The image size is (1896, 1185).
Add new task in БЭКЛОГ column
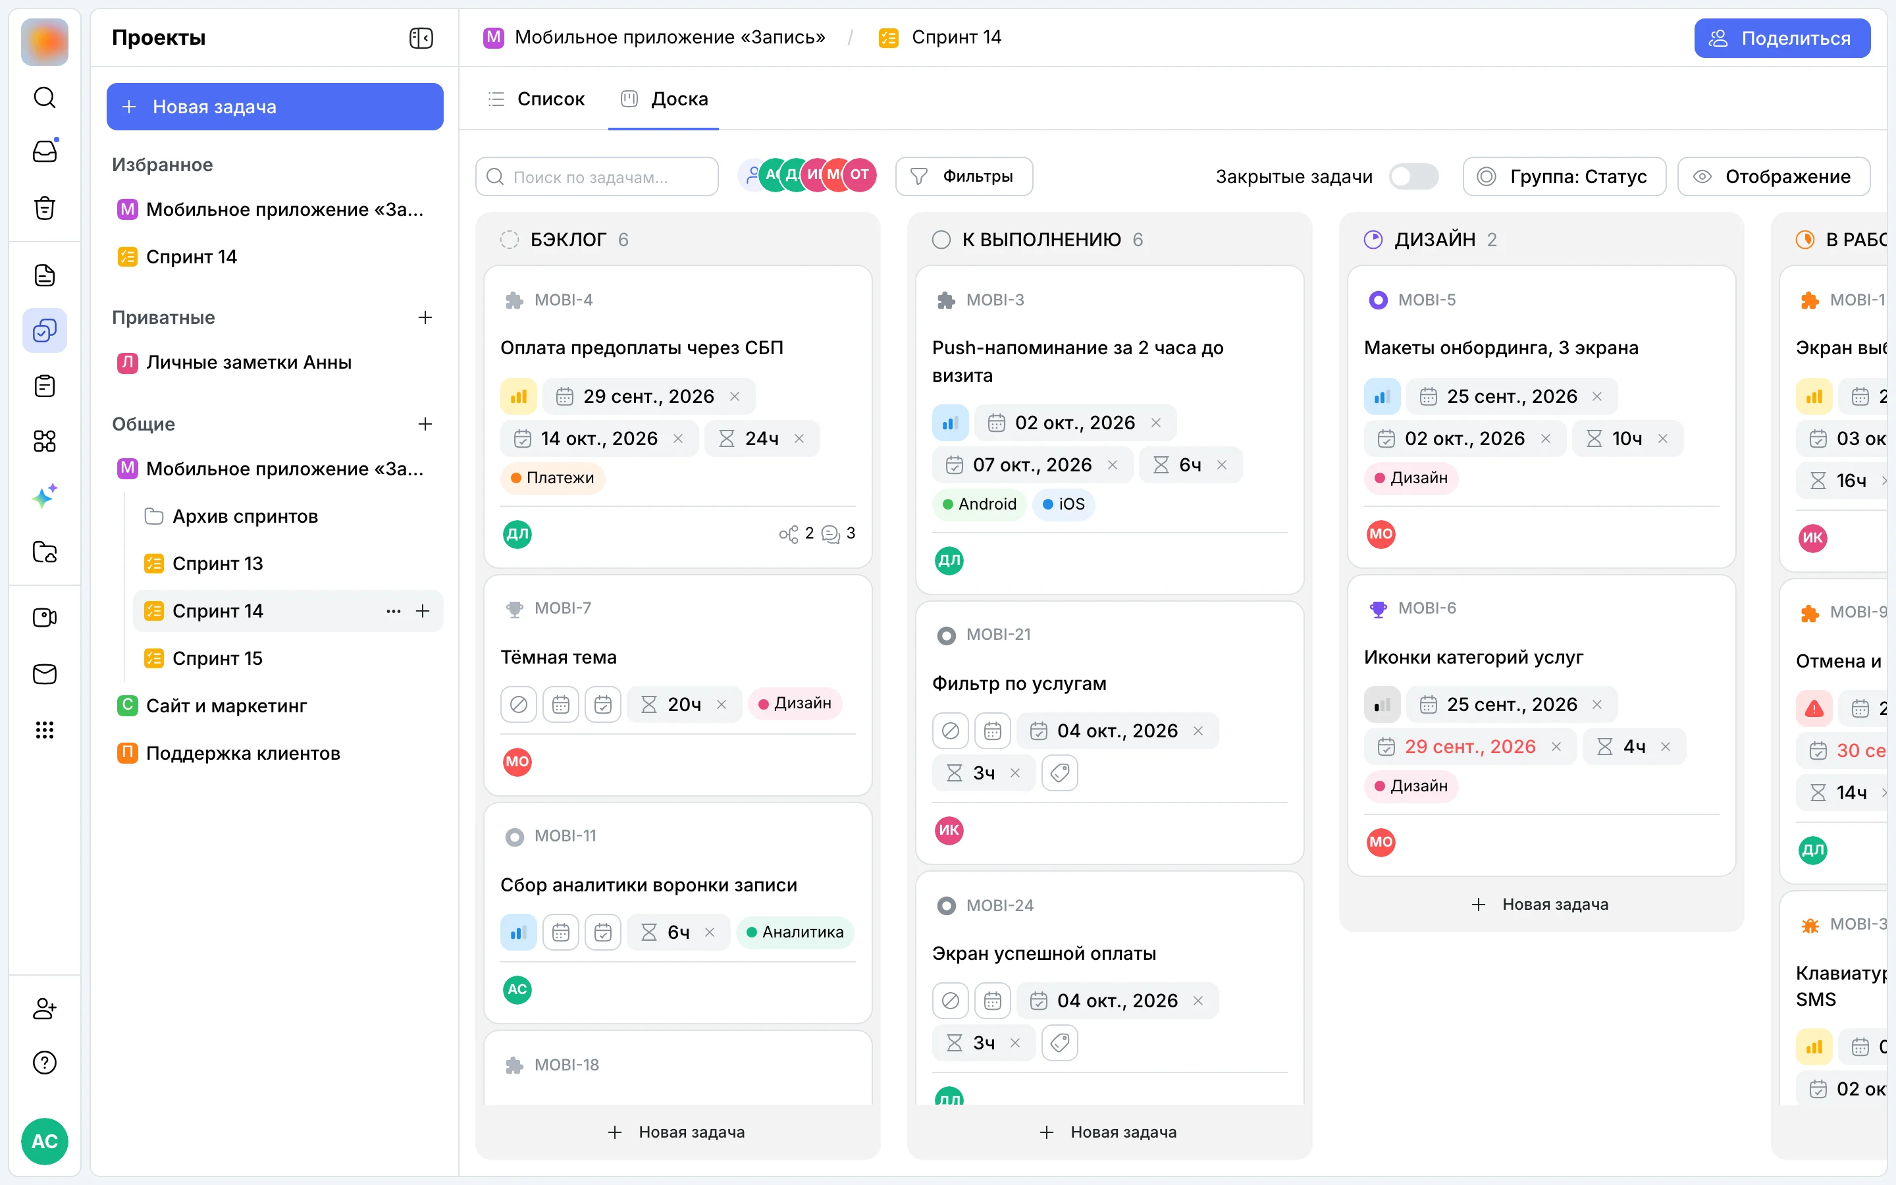pos(677,1132)
